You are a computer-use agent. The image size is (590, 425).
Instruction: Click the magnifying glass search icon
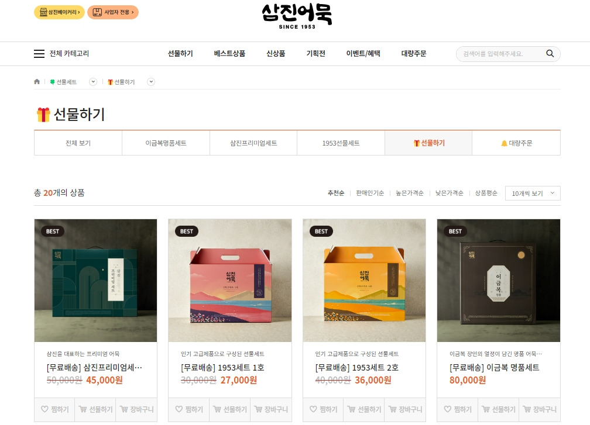550,54
